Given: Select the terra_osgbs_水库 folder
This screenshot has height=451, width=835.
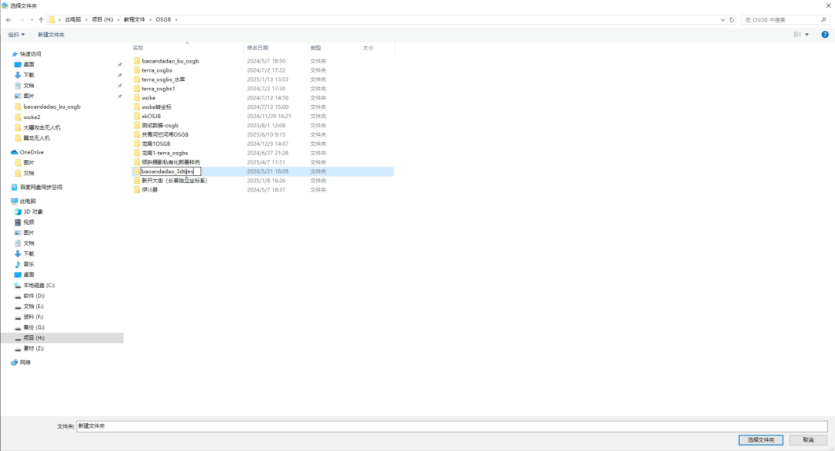Looking at the screenshot, I should pyautogui.click(x=163, y=80).
